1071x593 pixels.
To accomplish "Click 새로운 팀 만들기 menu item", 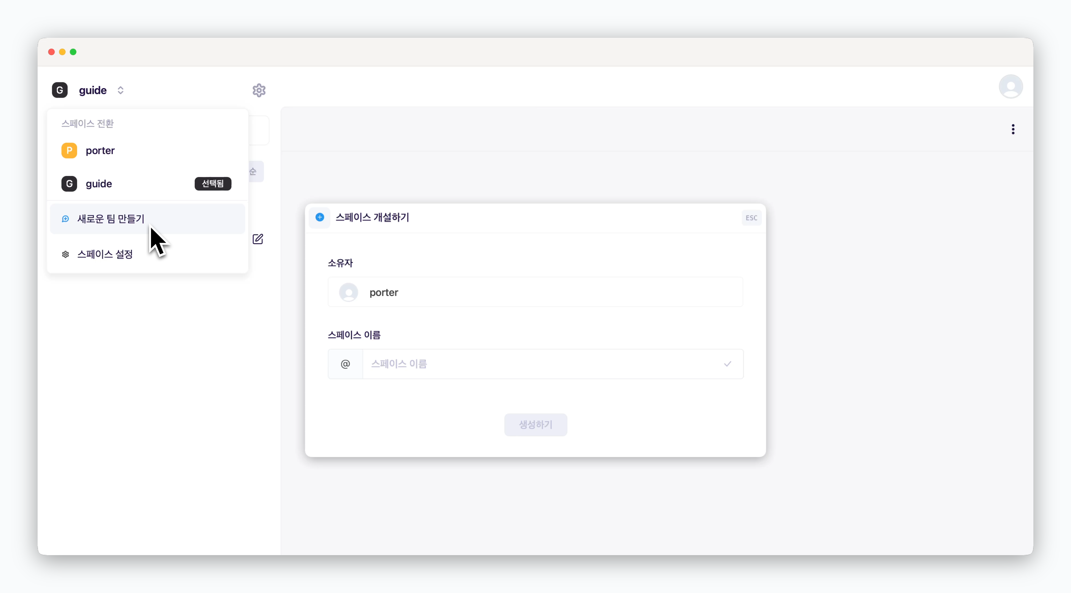I will [x=148, y=219].
